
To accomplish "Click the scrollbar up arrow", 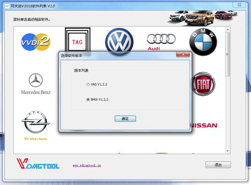I will tap(228, 30).
